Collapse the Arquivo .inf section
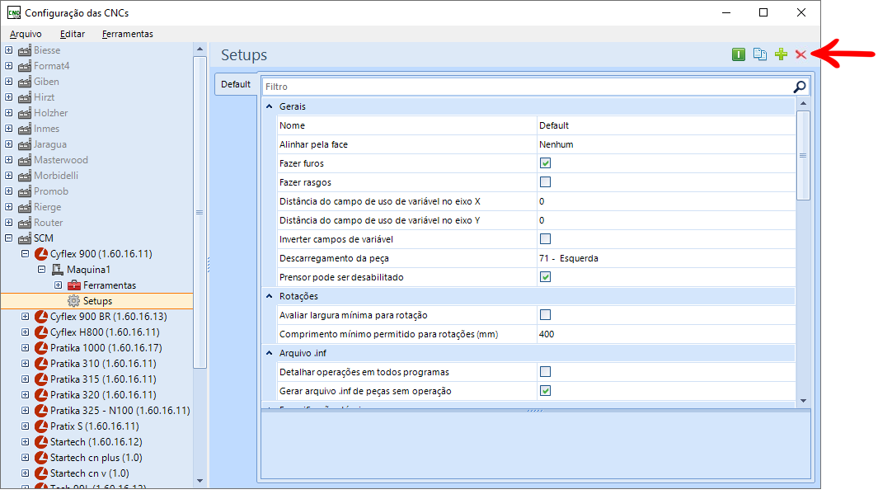878x499 pixels. [x=270, y=353]
